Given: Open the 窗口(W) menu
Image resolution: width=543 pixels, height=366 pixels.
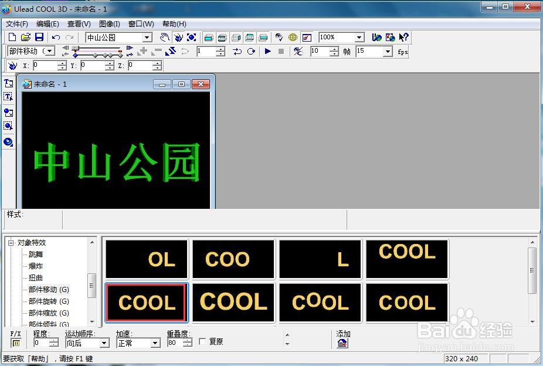Looking at the screenshot, I should point(141,24).
